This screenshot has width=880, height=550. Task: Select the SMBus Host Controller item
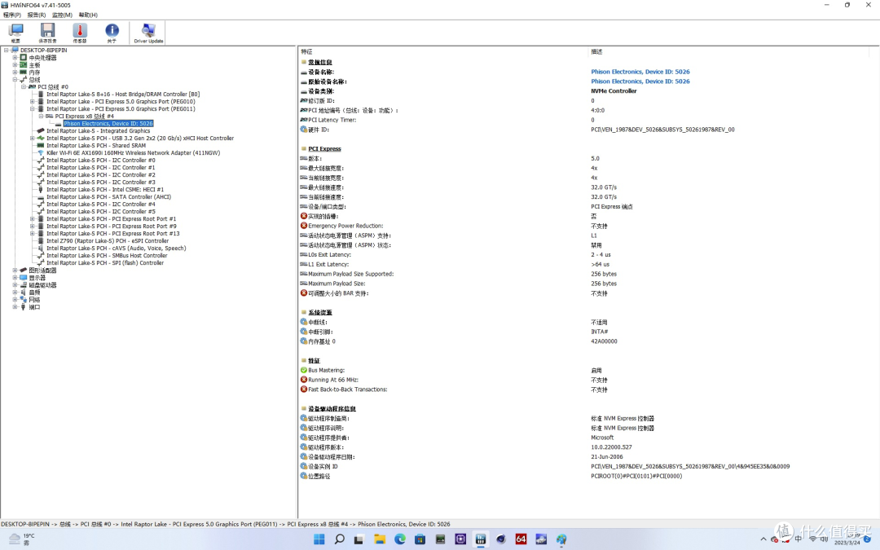(x=107, y=255)
